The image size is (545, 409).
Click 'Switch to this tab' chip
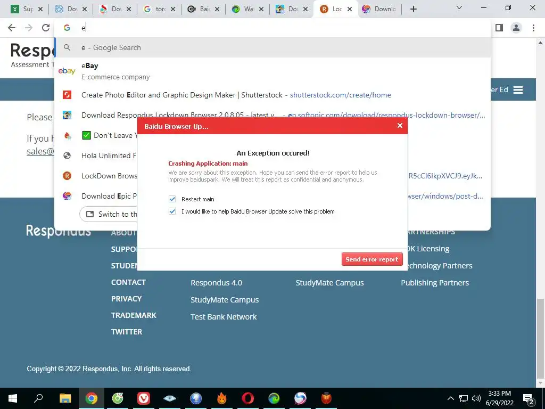tap(109, 214)
